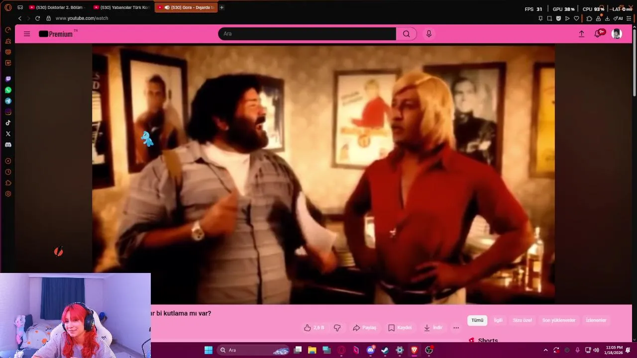Viewport: 637px width, 358px height.
Task: Show hidden system tray icons
Action: [x=545, y=350]
